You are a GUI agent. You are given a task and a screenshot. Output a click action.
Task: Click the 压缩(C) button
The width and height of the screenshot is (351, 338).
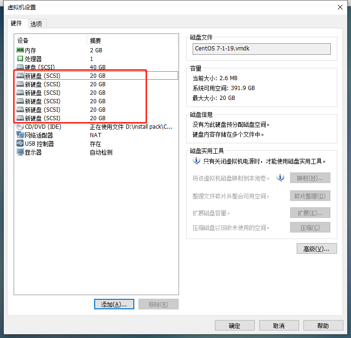tap(310, 228)
